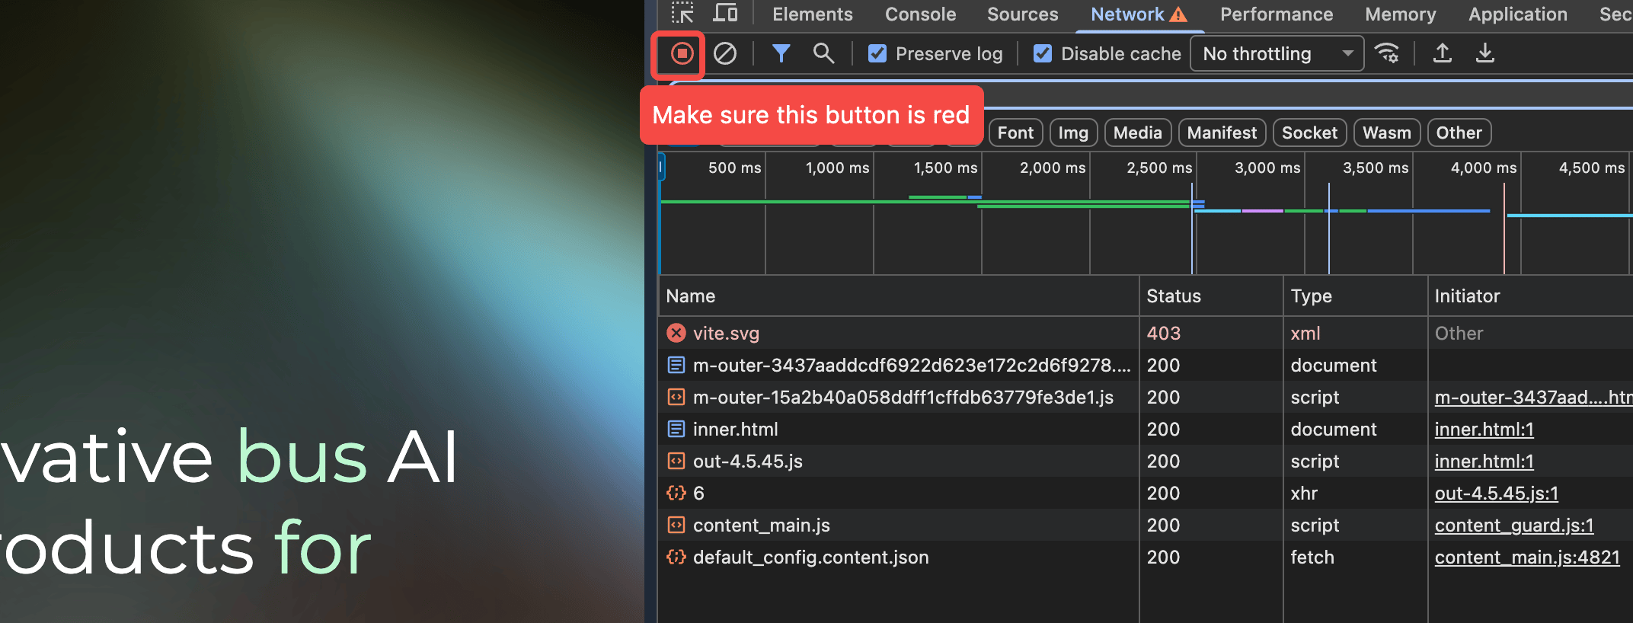Click 403 status of vite.svg
1633x623 pixels.
pos(1163,333)
